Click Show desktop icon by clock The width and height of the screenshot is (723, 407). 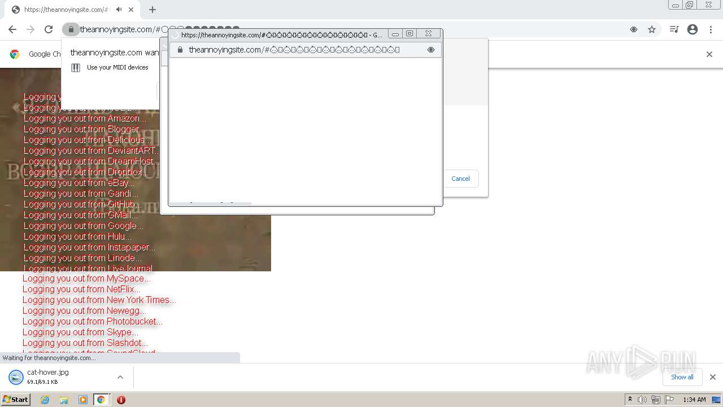717,400
